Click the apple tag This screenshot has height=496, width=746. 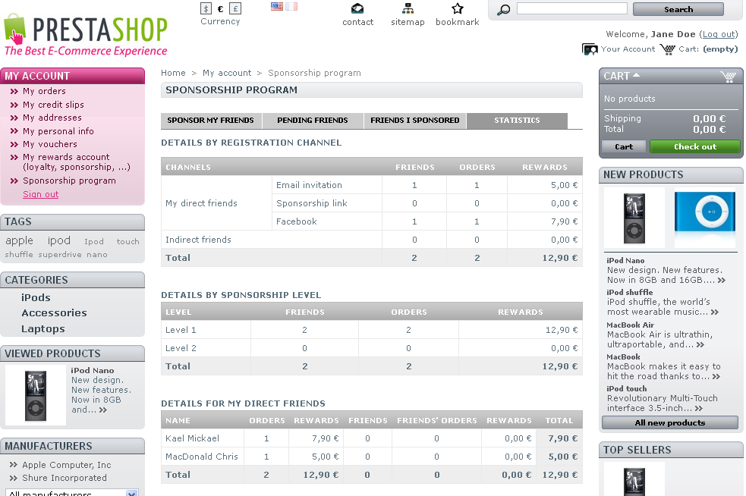pyautogui.click(x=20, y=240)
